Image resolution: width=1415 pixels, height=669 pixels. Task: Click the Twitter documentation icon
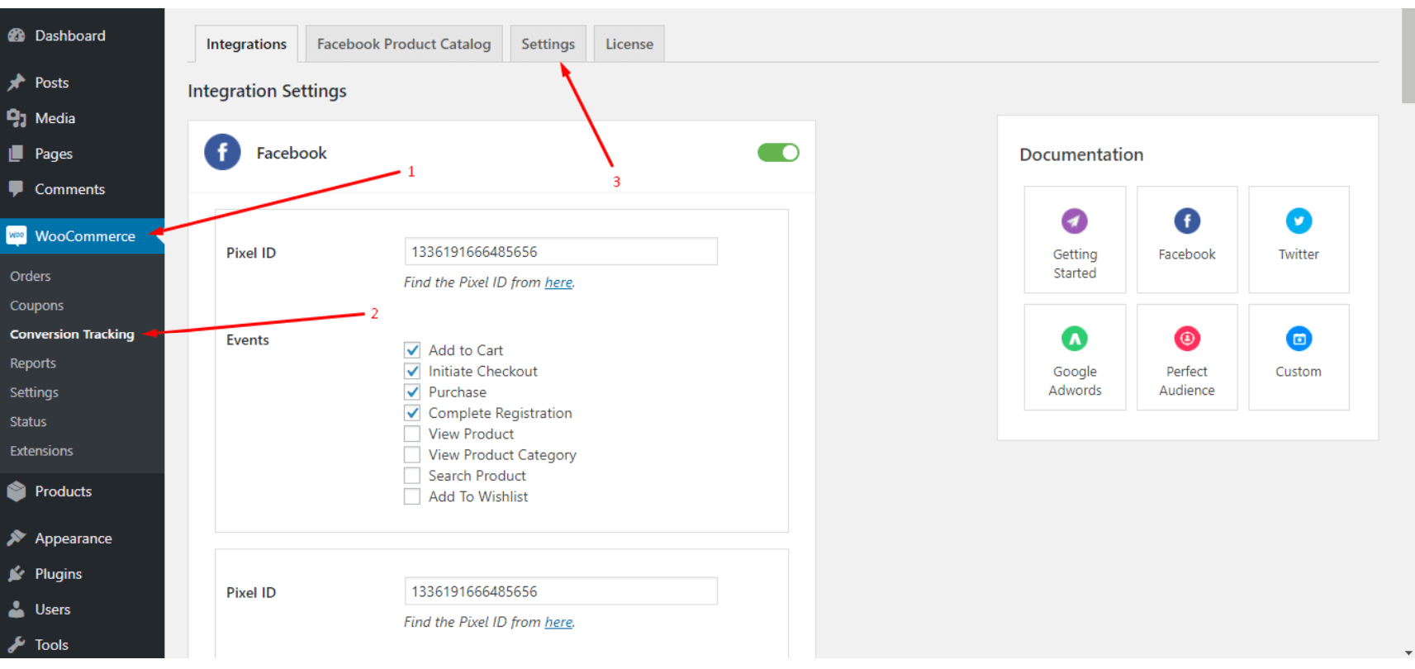(x=1299, y=221)
